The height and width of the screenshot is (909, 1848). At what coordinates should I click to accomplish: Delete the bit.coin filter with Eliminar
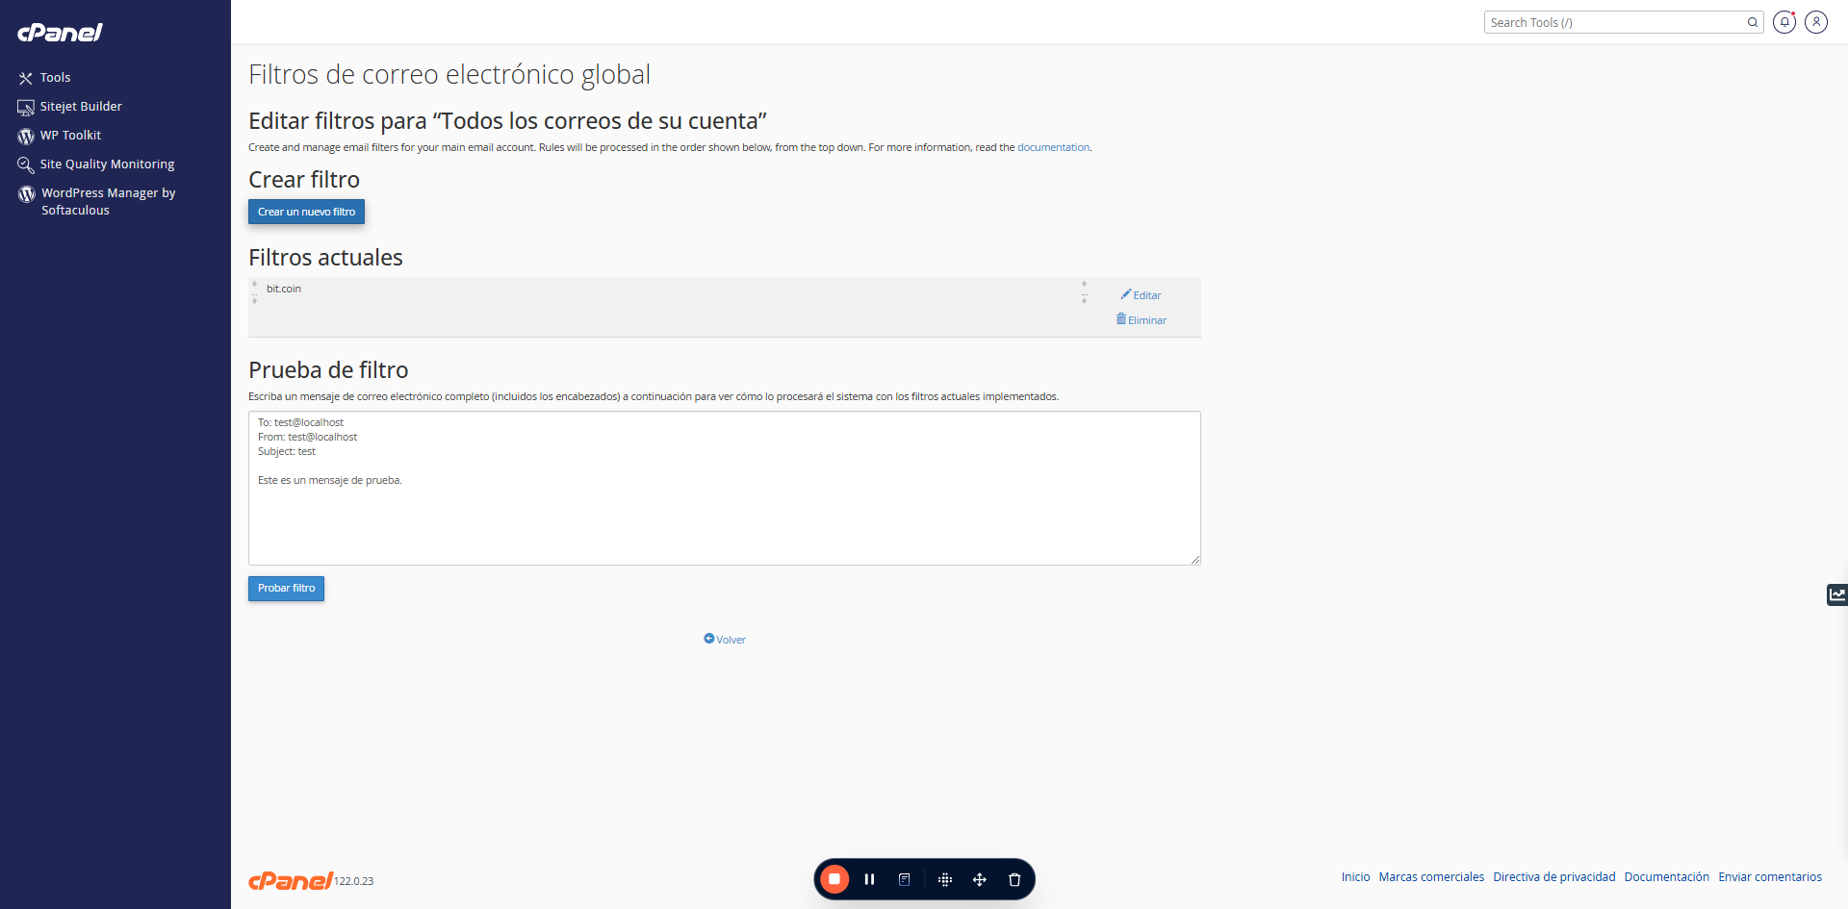[1142, 320]
